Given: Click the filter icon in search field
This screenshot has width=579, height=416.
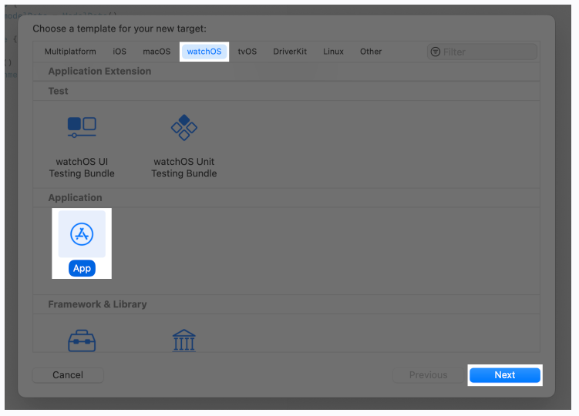Looking at the screenshot, I should pyautogui.click(x=436, y=52).
